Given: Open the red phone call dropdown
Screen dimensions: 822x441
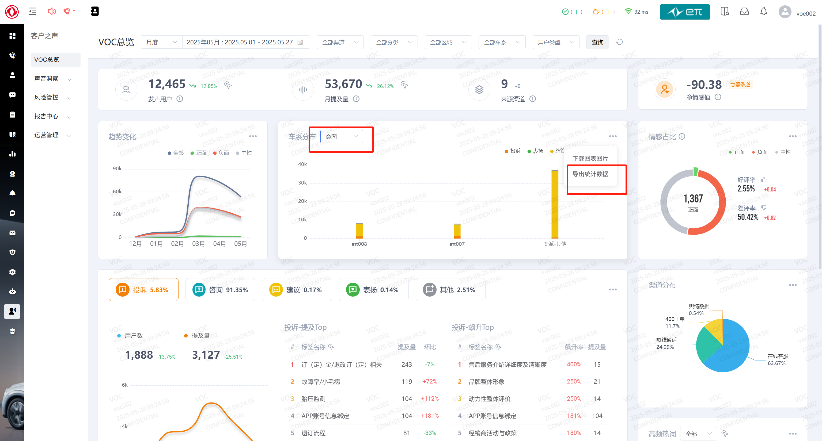Looking at the screenshot, I should 70,11.
